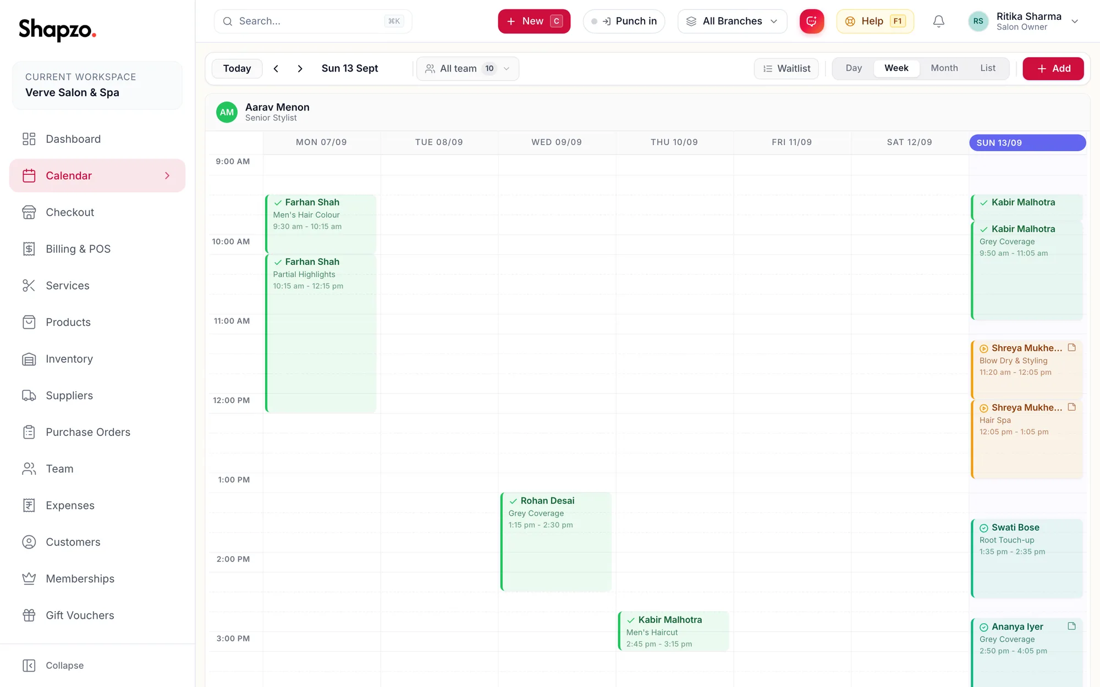Open Checkout from the sidebar
This screenshot has height=687, width=1100.
click(x=97, y=212)
